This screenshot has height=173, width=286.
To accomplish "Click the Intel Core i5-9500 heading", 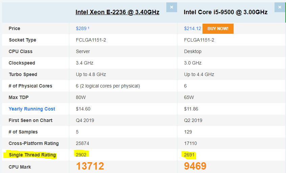I will (x=225, y=12).
